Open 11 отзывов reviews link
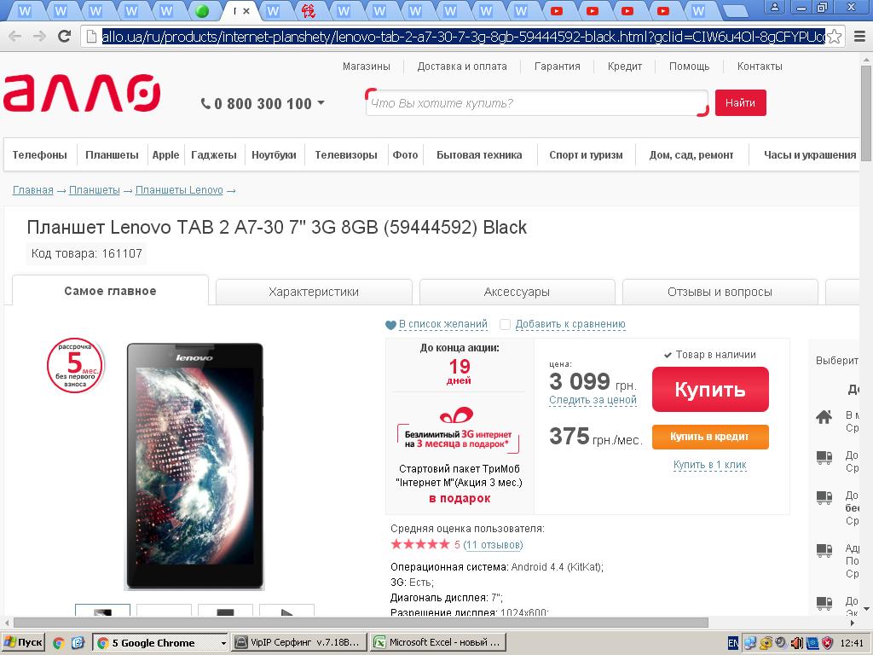The height and width of the screenshot is (655, 873). pyautogui.click(x=494, y=545)
